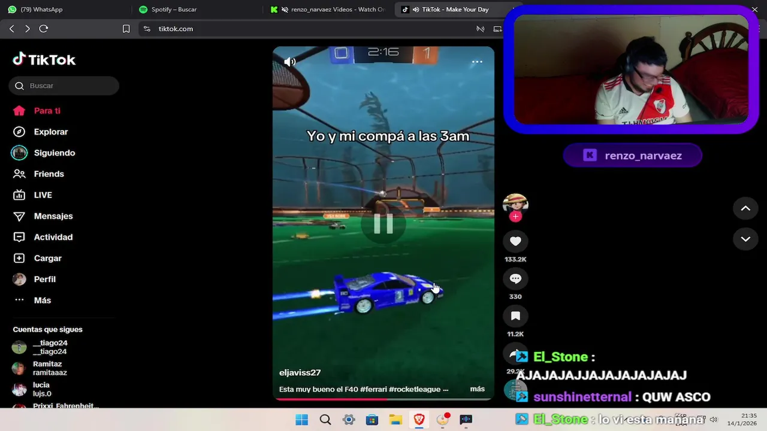Screen dimensions: 767x431
Task: Click the Mensajes paper plane icon
Action: point(19,216)
